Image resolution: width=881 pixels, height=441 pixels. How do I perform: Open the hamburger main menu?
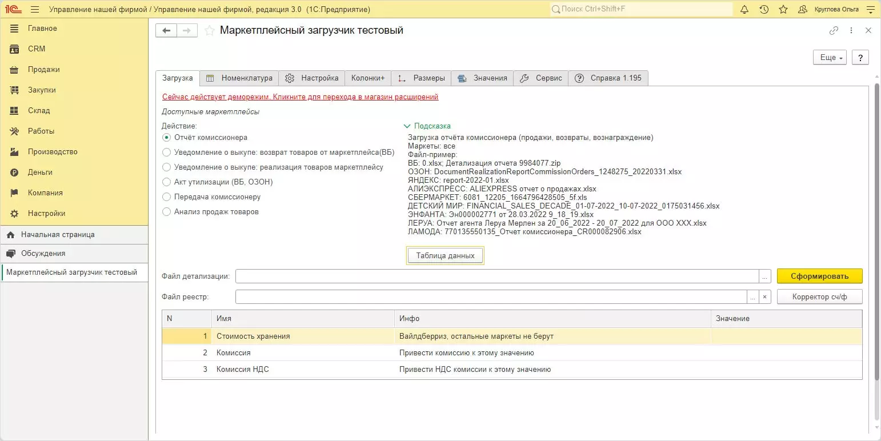[35, 10]
